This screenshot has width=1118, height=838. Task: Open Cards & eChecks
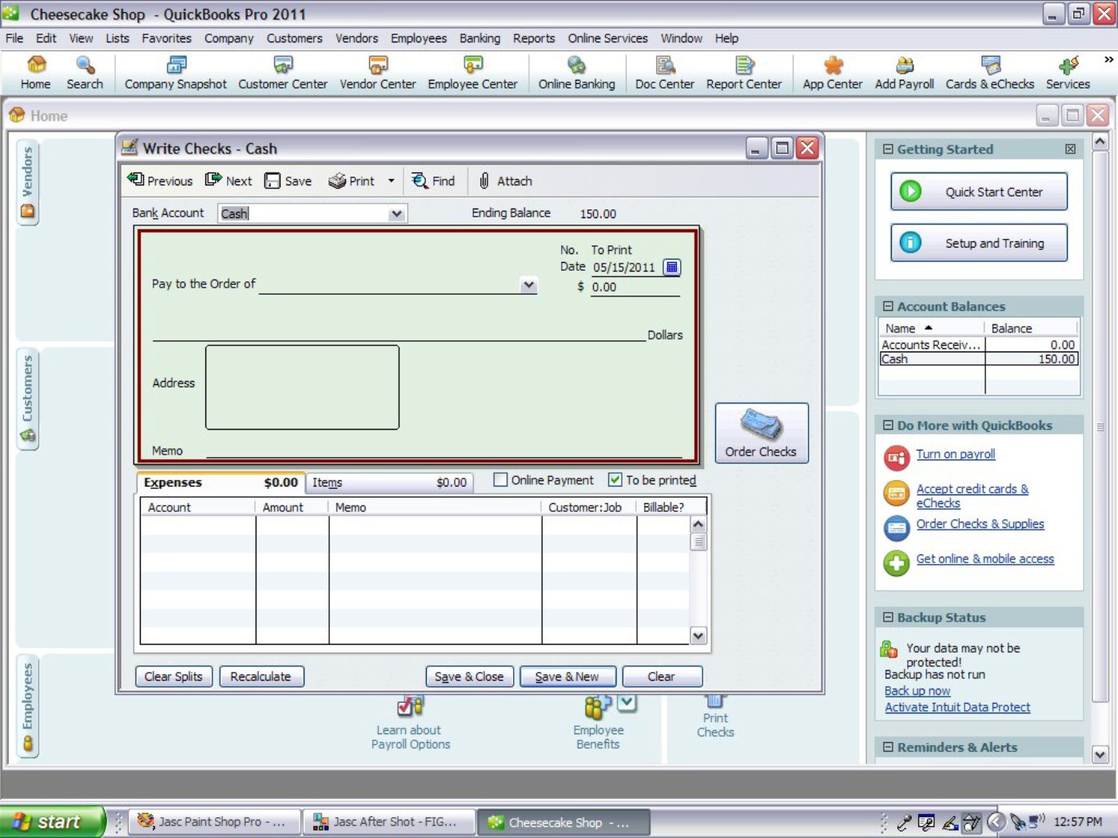989,73
